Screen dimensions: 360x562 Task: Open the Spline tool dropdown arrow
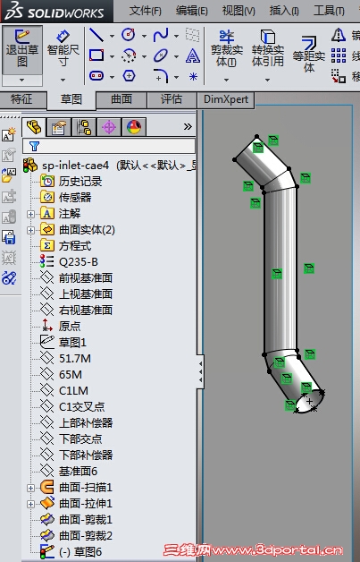click(176, 36)
